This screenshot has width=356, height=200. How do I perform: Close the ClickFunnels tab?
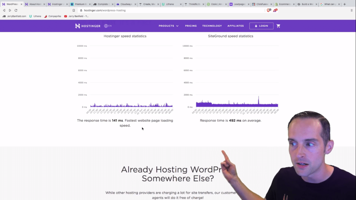click(271, 4)
